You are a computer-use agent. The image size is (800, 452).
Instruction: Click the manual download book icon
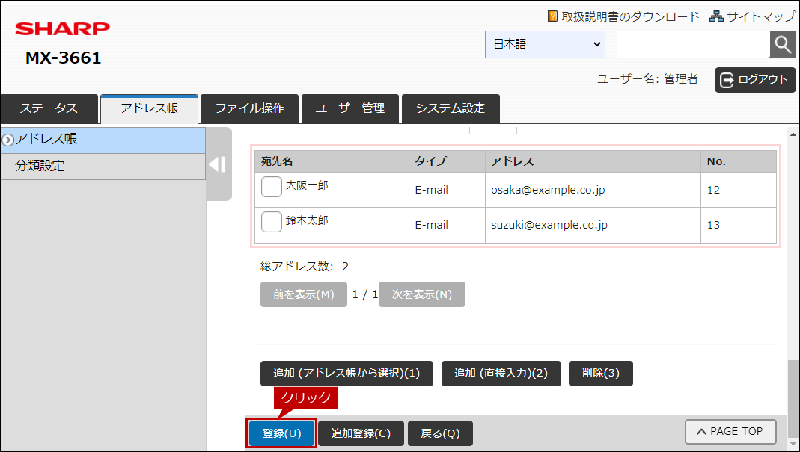point(552,16)
